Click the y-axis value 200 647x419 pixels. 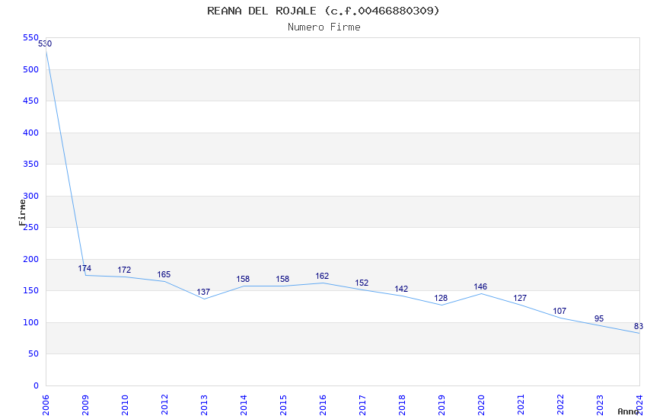[31, 259]
